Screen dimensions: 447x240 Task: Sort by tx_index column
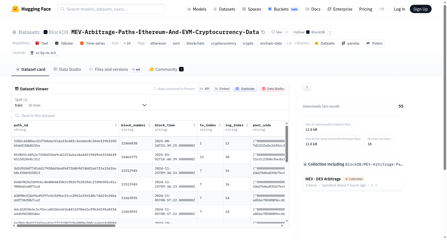coord(220,125)
